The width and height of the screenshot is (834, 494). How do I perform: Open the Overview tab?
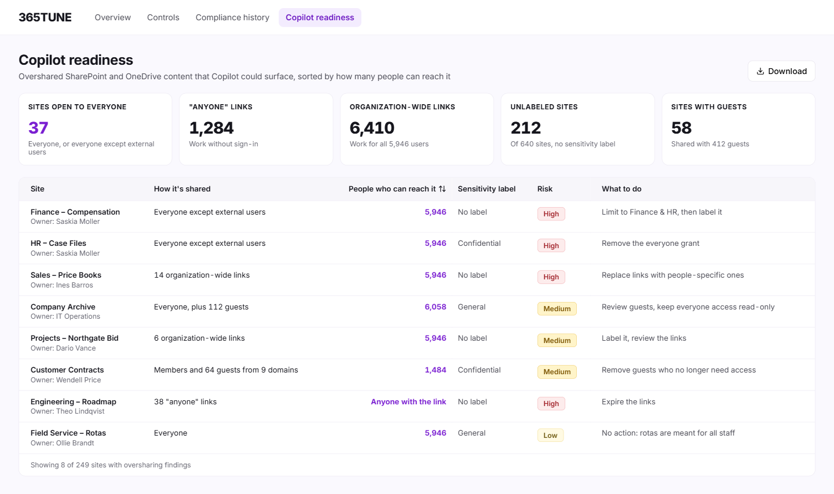pos(113,17)
